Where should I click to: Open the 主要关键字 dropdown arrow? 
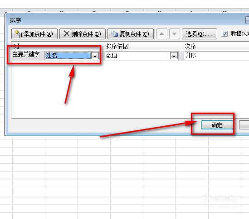tap(95, 56)
